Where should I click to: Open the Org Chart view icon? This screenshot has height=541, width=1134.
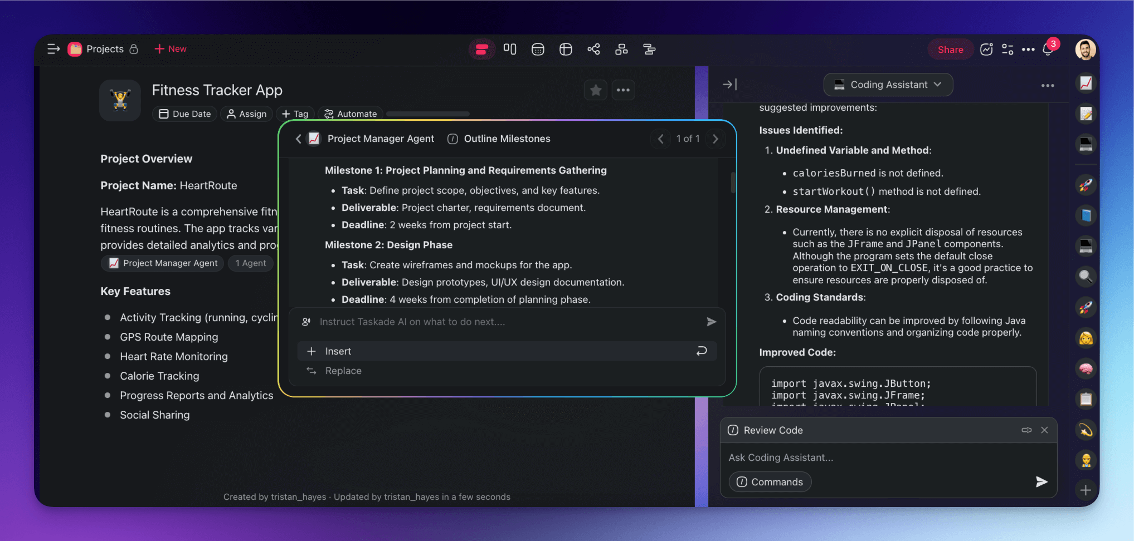(x=621, y=50)
